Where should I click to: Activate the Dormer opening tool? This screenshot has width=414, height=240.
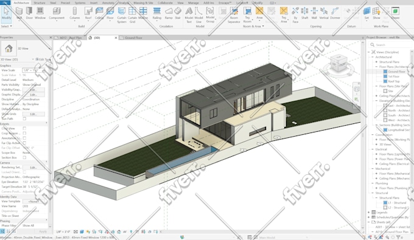pos(335,13)
